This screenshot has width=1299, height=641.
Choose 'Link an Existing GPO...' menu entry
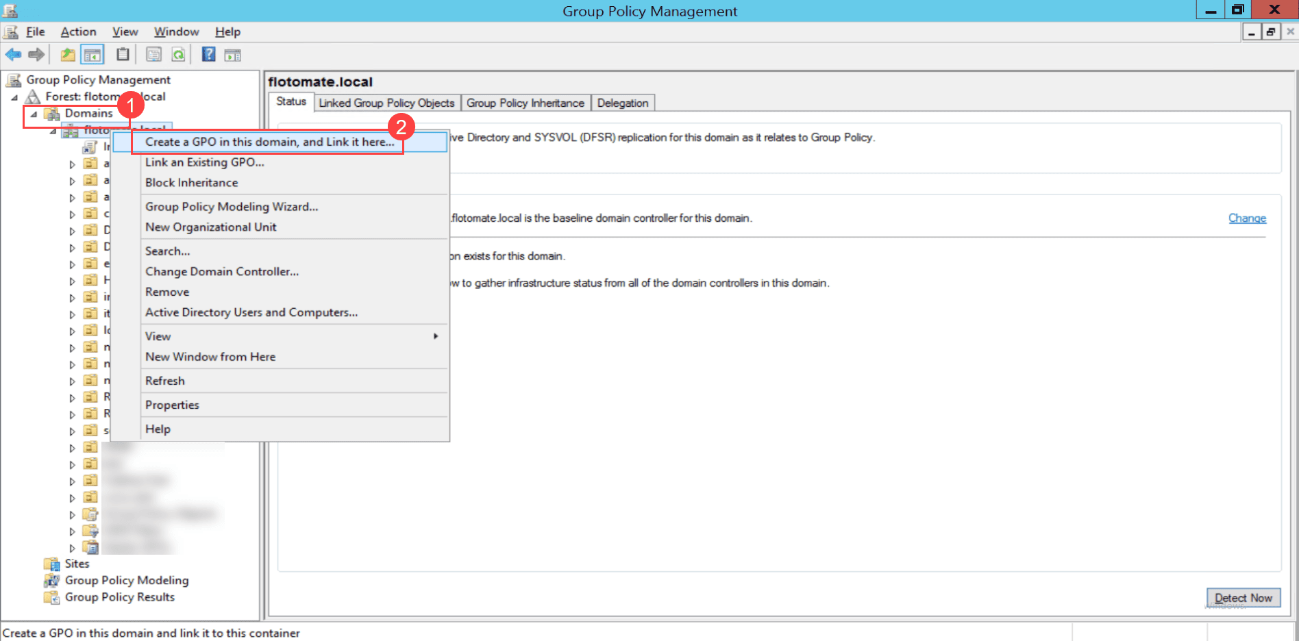(x=204, y=162)
